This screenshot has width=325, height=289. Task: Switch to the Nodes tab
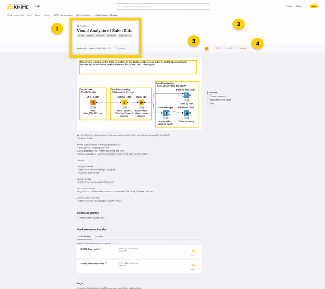tap(99, 236)
